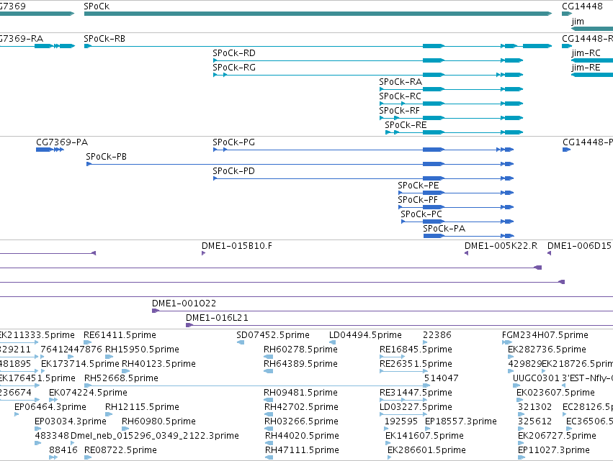Screen dimensions: 613x461
Task: Select the SPoCk-RB transcript label
Action: 104,39
